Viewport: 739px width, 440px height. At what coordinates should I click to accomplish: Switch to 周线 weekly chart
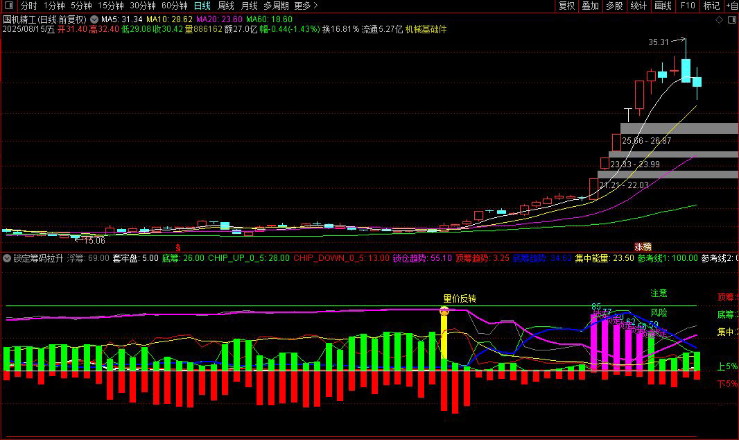(226, 6)
